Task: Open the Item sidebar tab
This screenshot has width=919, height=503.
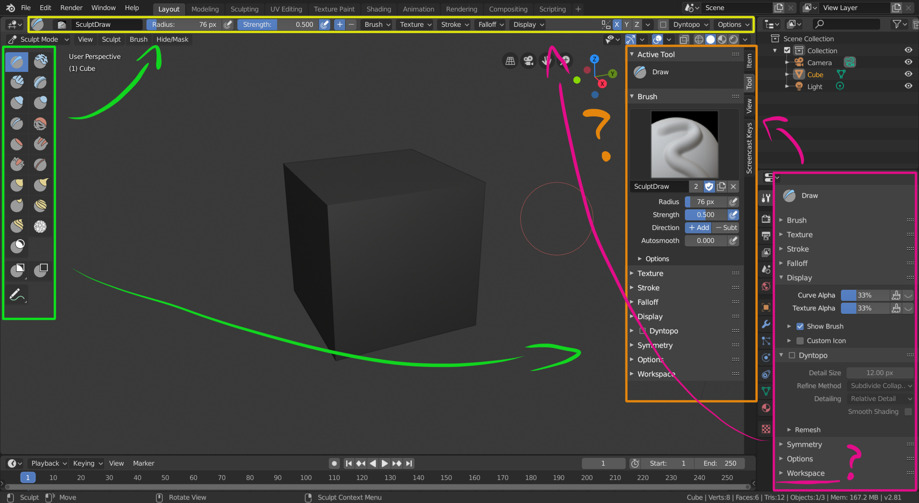Action: click(750, 60)
